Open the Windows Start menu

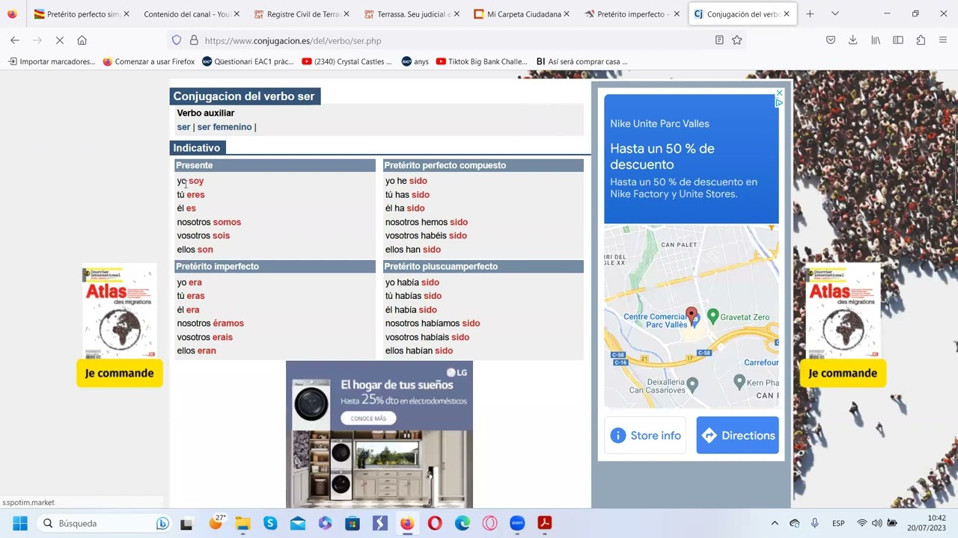click(20, 523)
